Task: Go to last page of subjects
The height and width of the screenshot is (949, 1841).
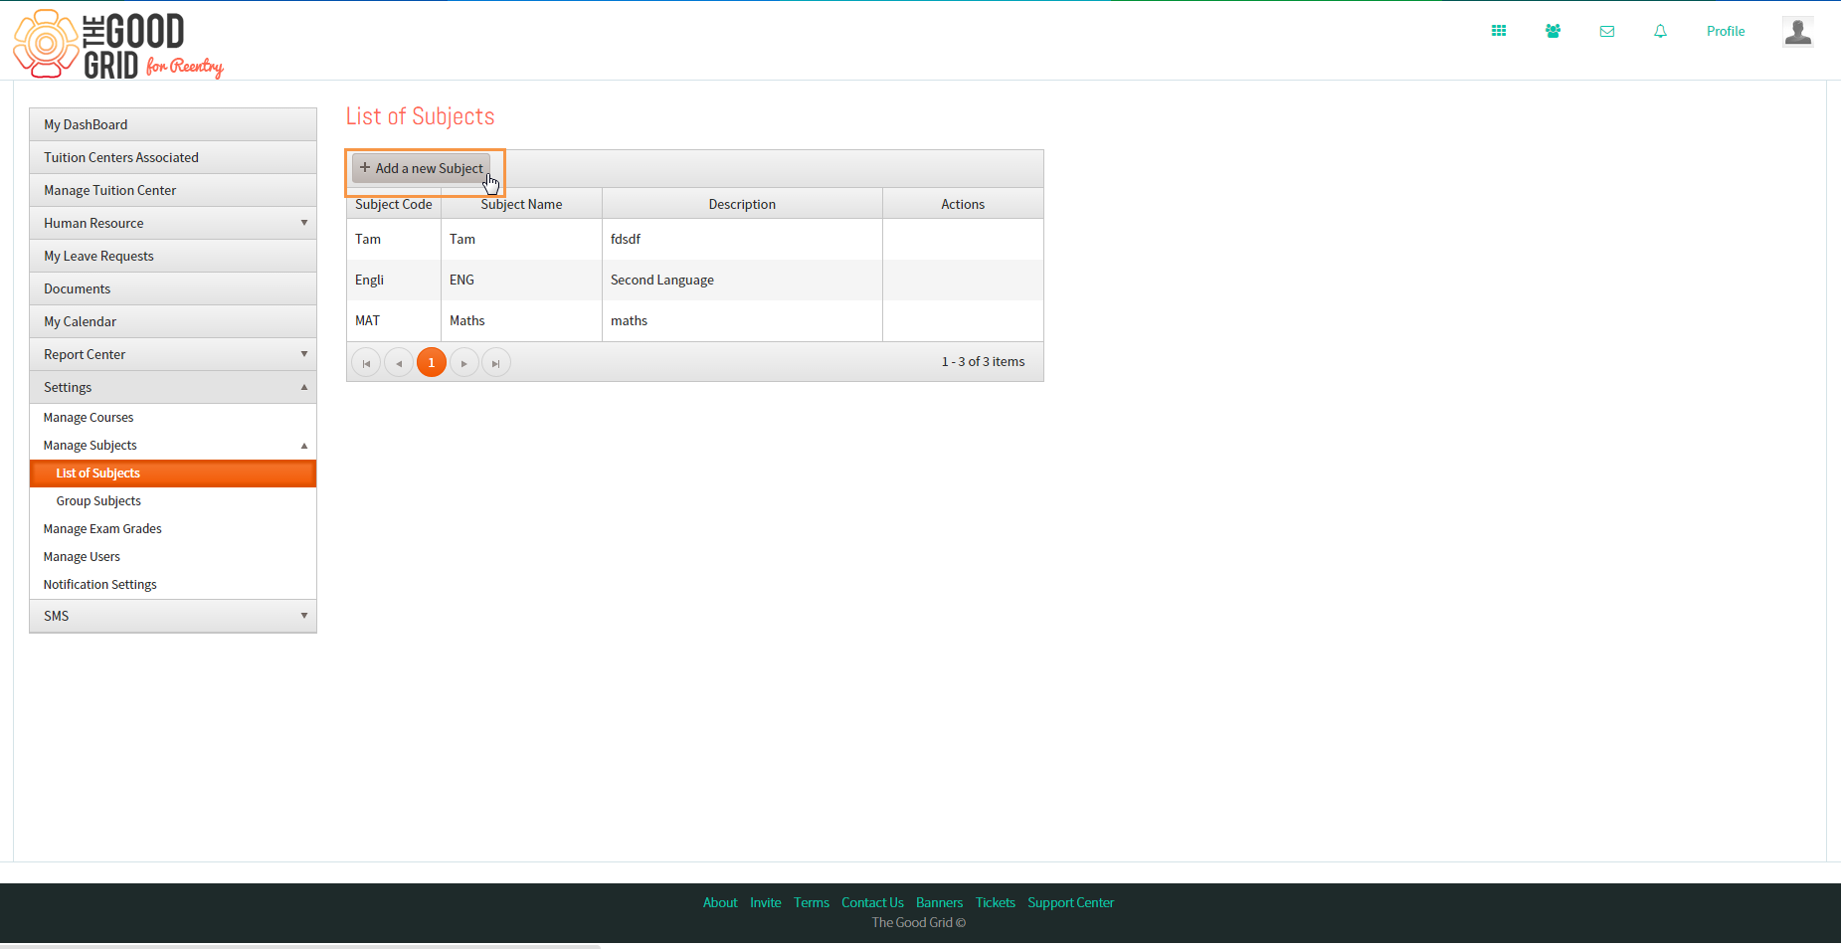Action: (x=496, y=363)
